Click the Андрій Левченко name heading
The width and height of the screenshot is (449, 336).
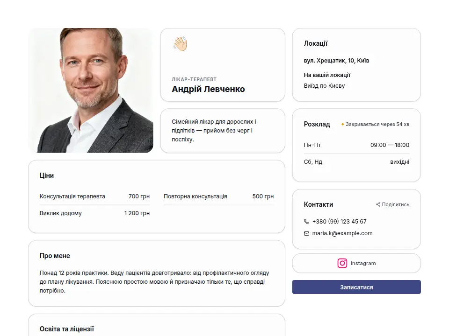click(208, 89)
